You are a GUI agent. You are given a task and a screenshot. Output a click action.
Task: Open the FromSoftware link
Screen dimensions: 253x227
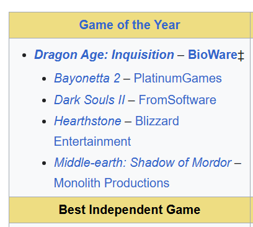(177, 100)
